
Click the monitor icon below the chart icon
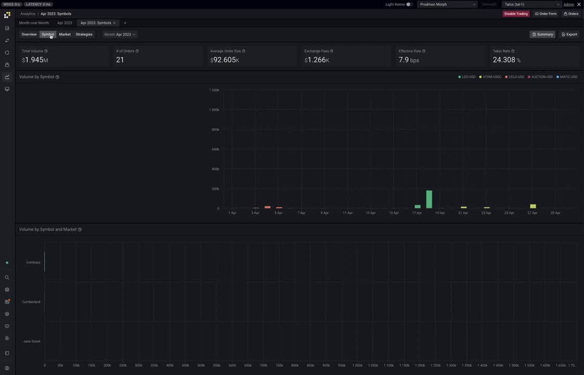pyautogui.click(x=7, y=89)
